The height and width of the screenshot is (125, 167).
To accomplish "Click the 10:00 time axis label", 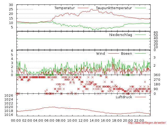I will [x=72, y=121].
